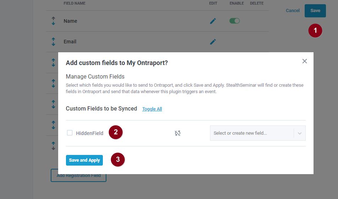Click reorder arrows on the last field row
This screenshot has height=199, width=338.
coord(54,146)
